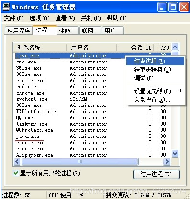Select 调试(D) in context menu

pyautogui.click(x=155, y=78)
